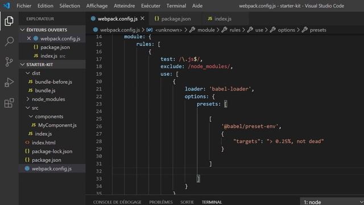Open bundle-before.js file

(52, 82)
